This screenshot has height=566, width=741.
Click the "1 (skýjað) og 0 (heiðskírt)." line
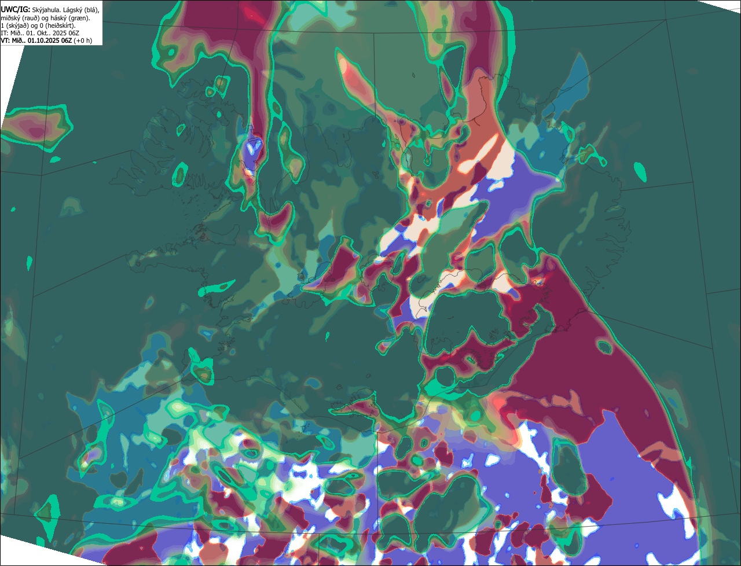pyautogui.click(x=38, y=25)
